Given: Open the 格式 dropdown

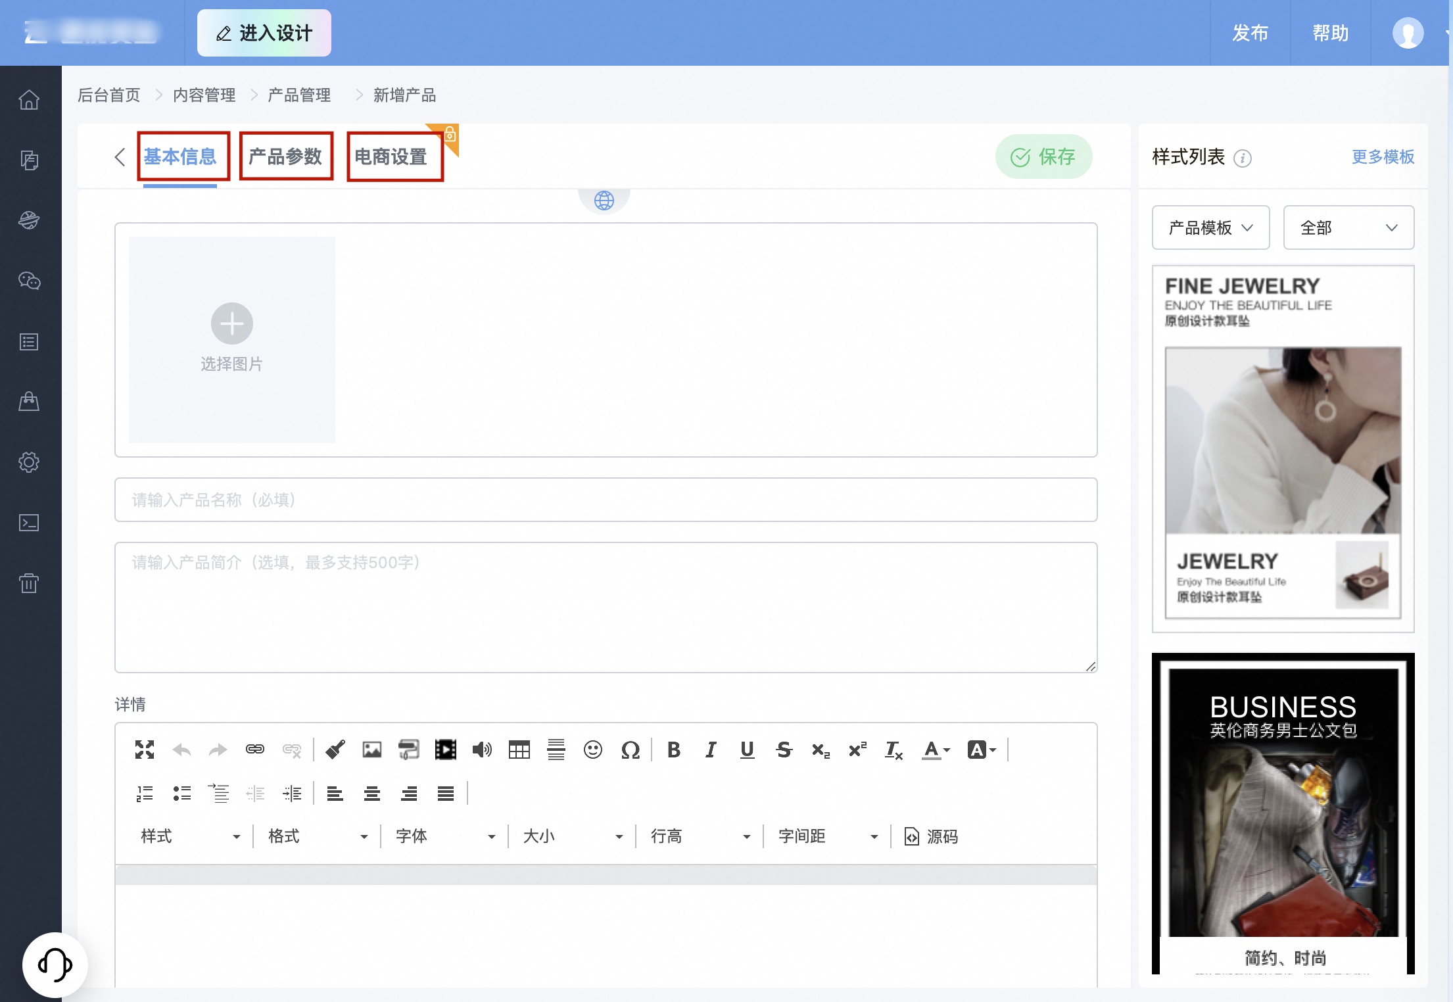Looking at the screenshot, I should 318,836.
